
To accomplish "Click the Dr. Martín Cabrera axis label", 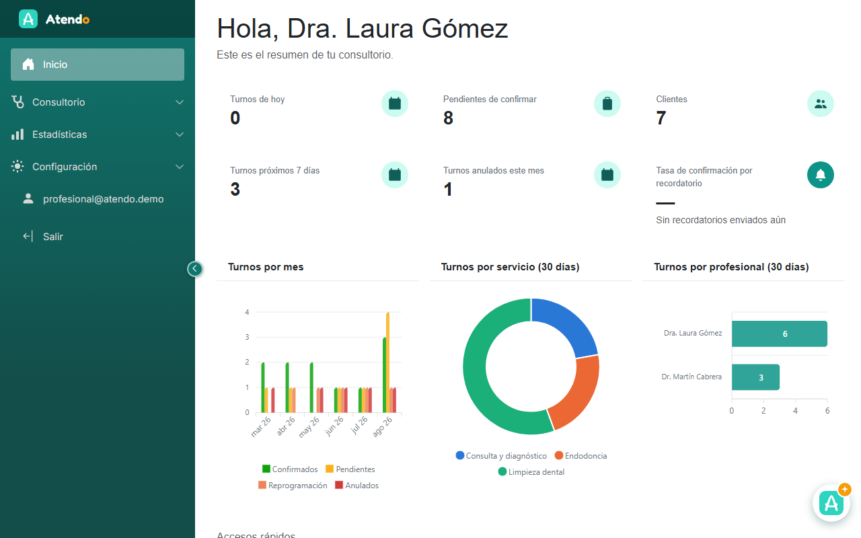I will (x=691, y=377).
